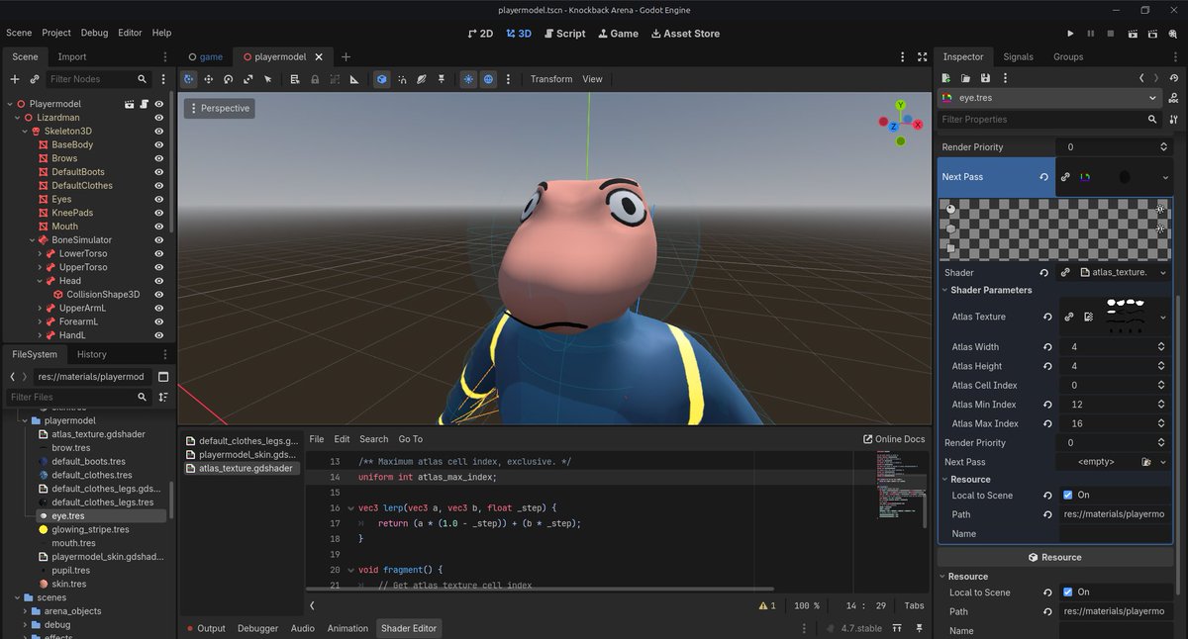
Task: Load an existing resource in Inspector
Action: click(x=965, y=78)
